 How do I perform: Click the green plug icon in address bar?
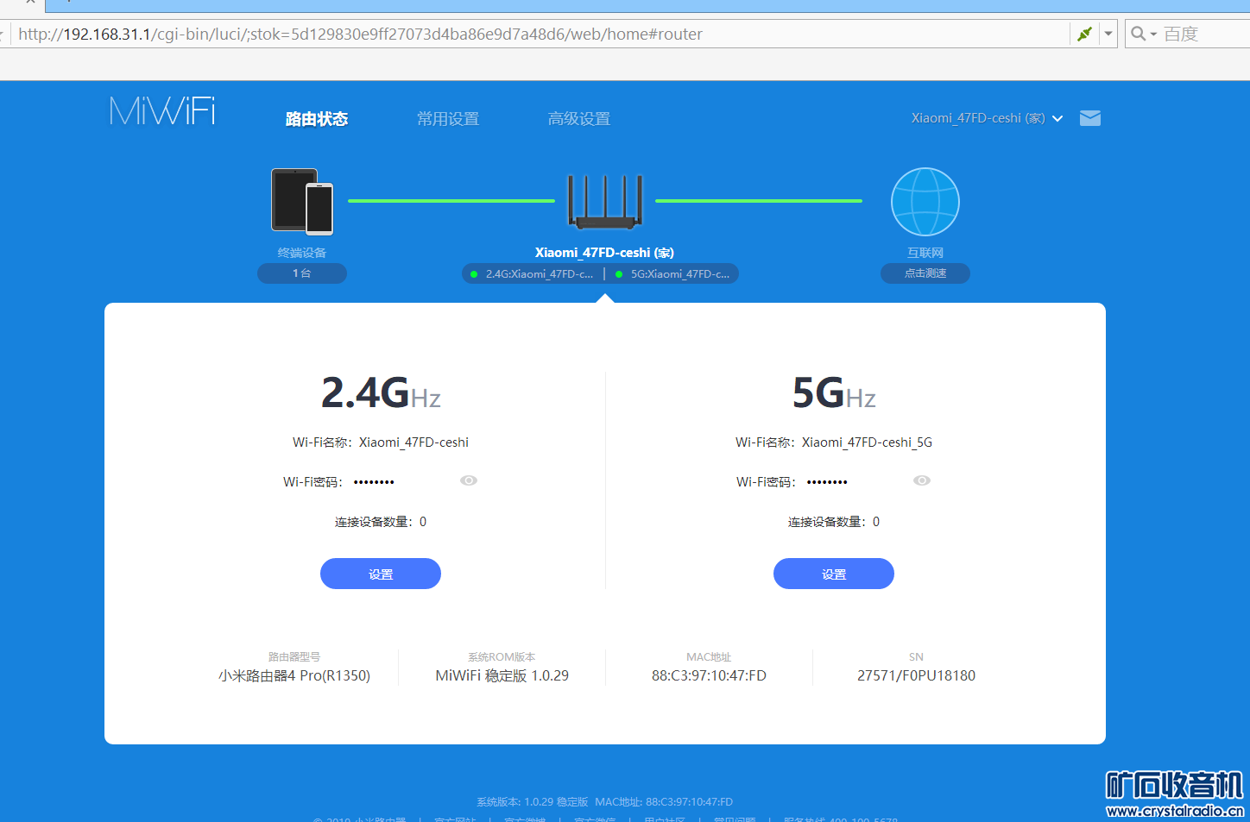1084,34
